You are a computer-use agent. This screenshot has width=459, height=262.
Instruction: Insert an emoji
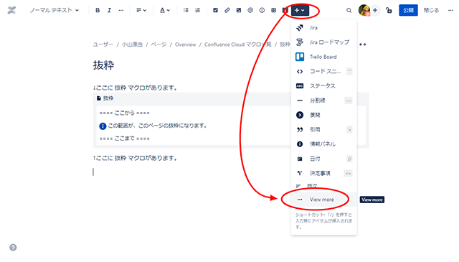(x=262, y=10)
